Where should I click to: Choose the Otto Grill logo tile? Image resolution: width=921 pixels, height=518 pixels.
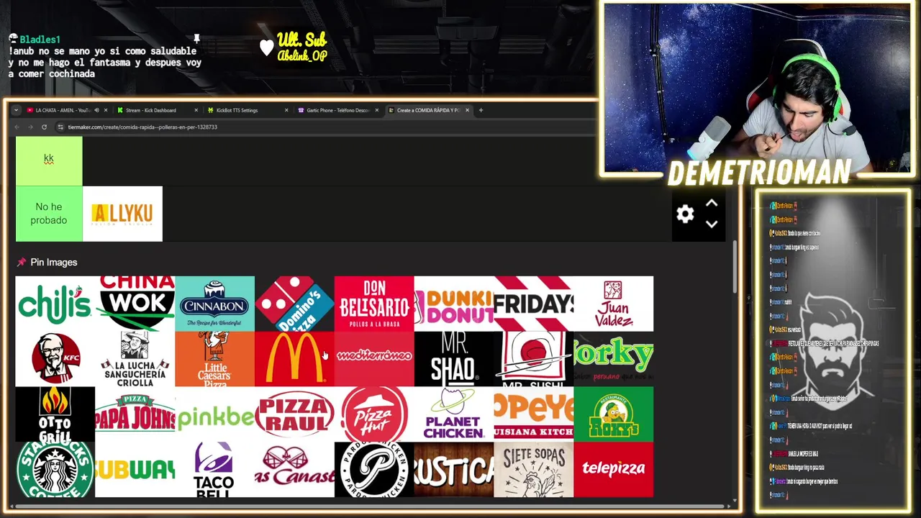[x=55, y=414]
